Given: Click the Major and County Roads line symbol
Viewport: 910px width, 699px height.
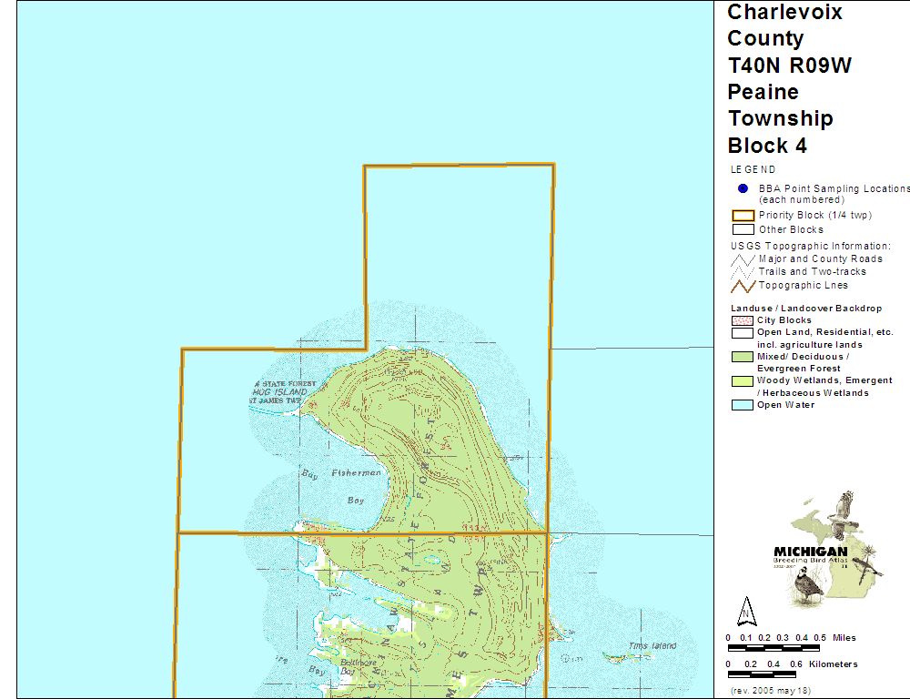Looking at the screenshot, I should pyautogui.click(x=743, y=258).
